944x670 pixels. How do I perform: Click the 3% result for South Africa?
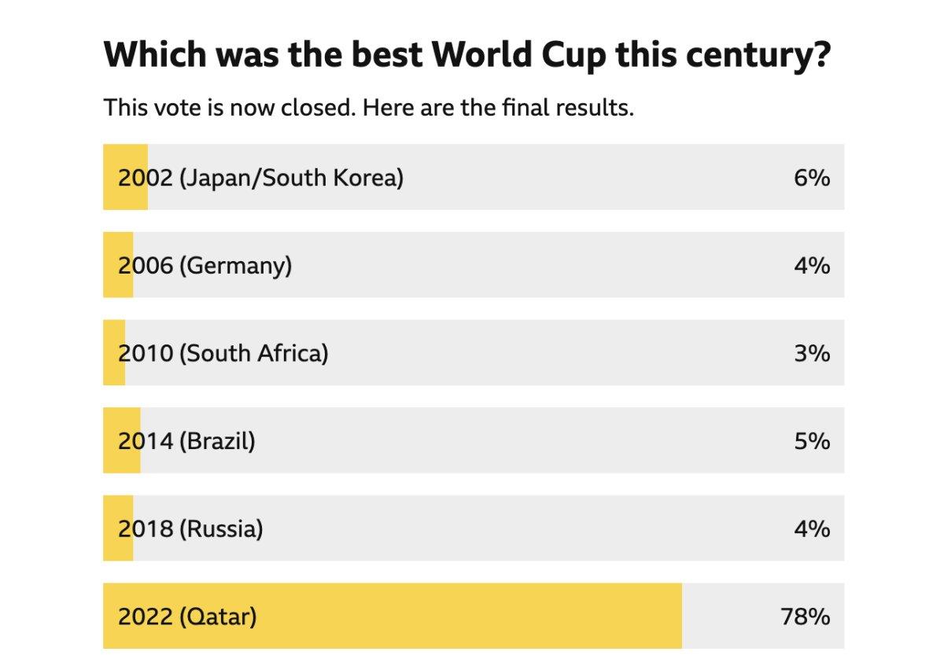[x=812, y=353]
